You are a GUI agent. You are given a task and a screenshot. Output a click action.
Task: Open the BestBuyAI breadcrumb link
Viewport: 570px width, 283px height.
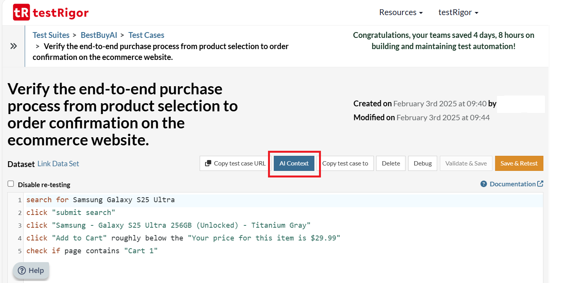click(99, 35)
